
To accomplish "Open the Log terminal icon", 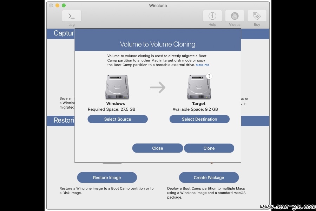I will click(72, 16).
